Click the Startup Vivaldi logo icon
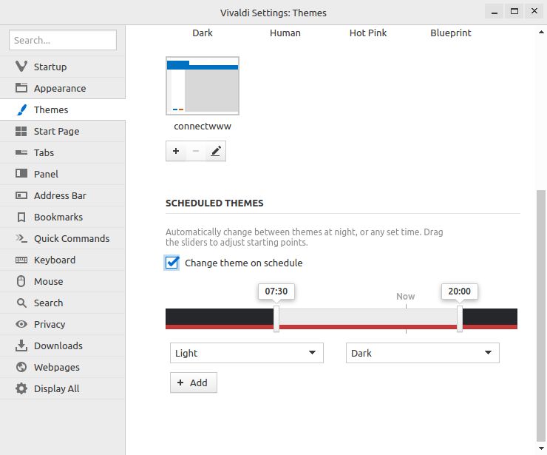This screenshot has width=547, height=455. (21, 67)
